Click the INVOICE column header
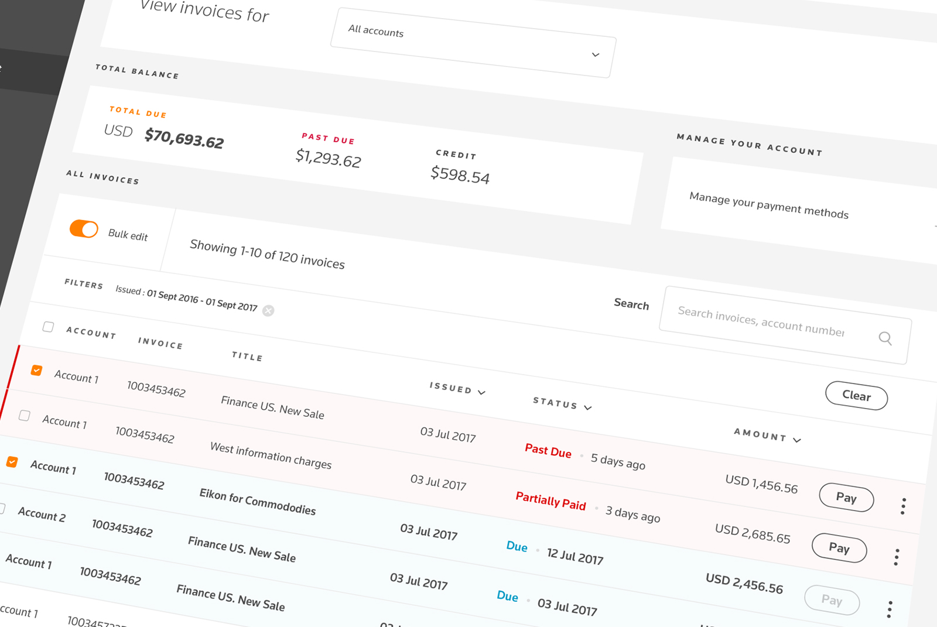 point(160,343)
